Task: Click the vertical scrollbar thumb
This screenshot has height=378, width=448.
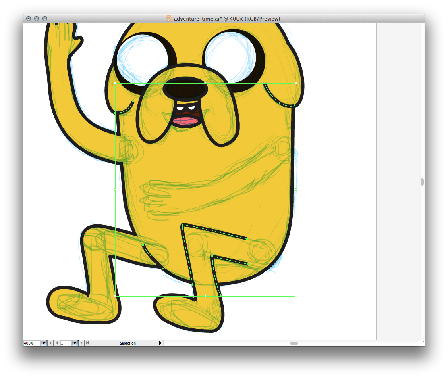Action: (x=422, y=182)
